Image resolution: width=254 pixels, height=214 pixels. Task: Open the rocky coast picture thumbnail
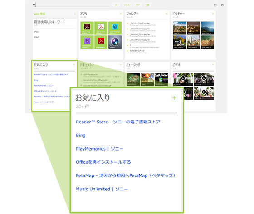click(x=208, y=42)
